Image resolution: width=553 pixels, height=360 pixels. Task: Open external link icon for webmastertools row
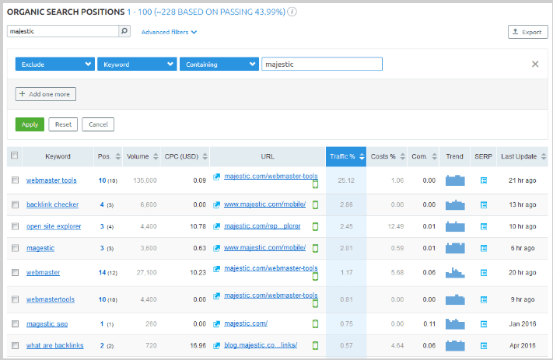point(216,295)
